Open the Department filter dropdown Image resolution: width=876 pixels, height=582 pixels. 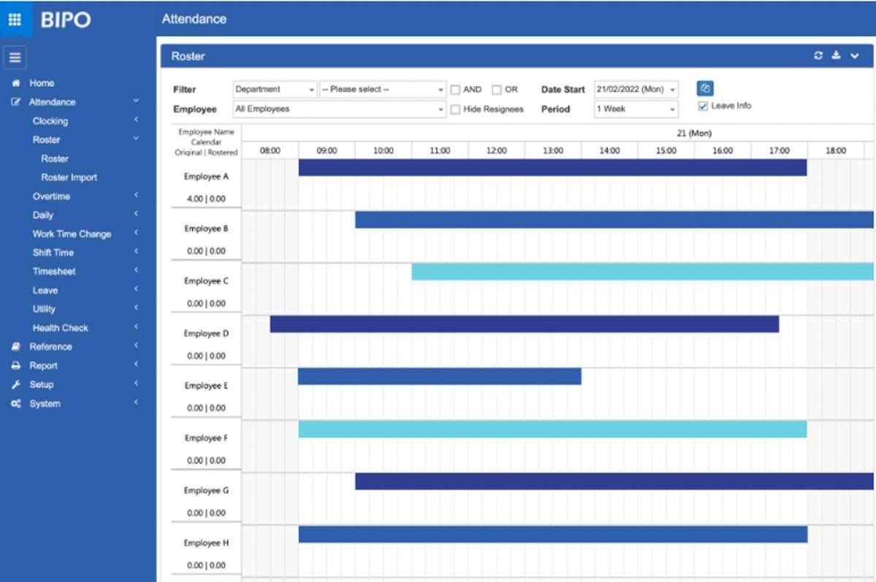274,88
